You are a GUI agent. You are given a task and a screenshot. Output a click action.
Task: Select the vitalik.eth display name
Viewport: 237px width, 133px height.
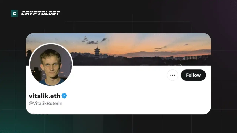pos(45,96)
